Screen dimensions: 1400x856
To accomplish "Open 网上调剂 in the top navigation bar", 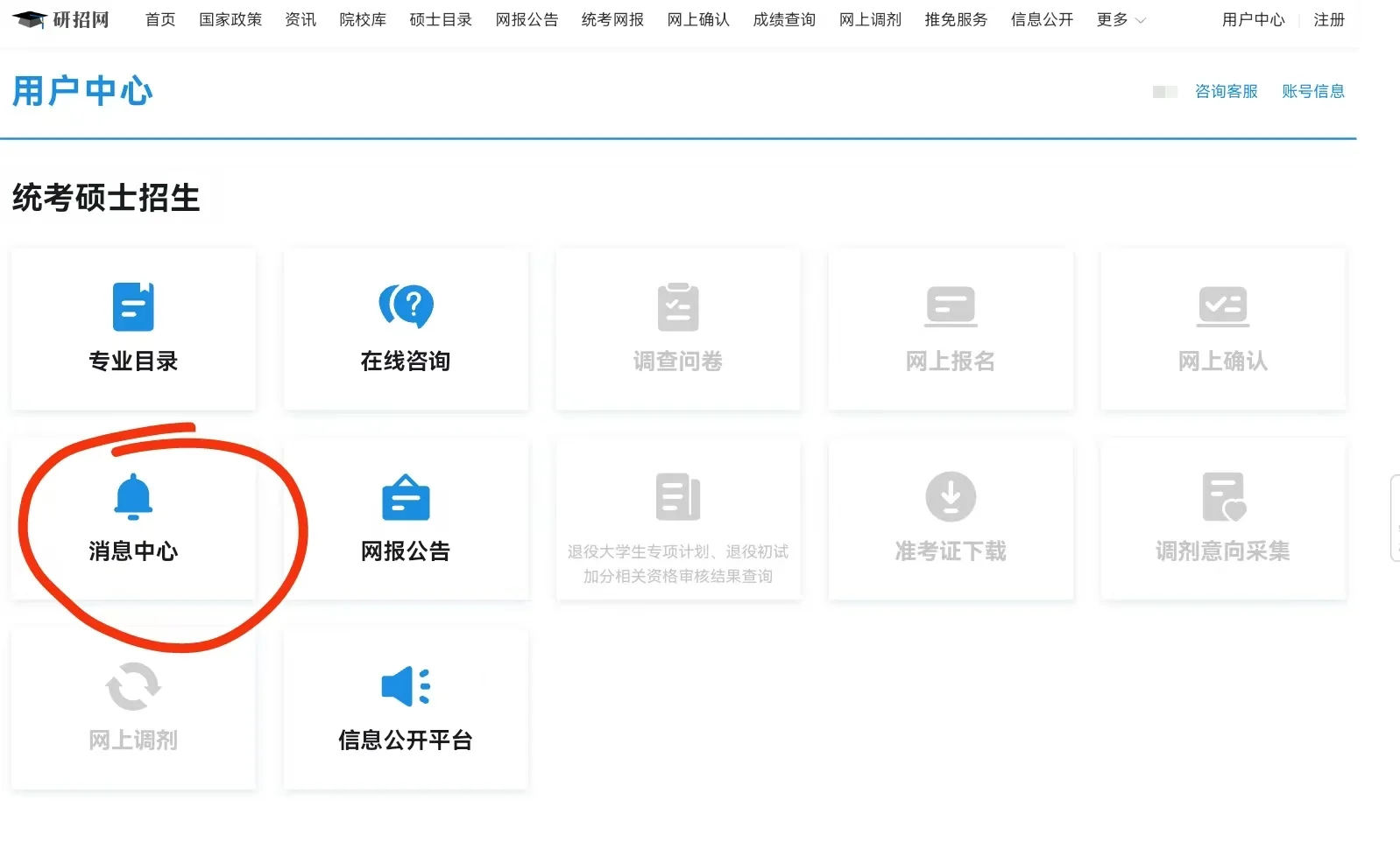I will click(870, 19).
